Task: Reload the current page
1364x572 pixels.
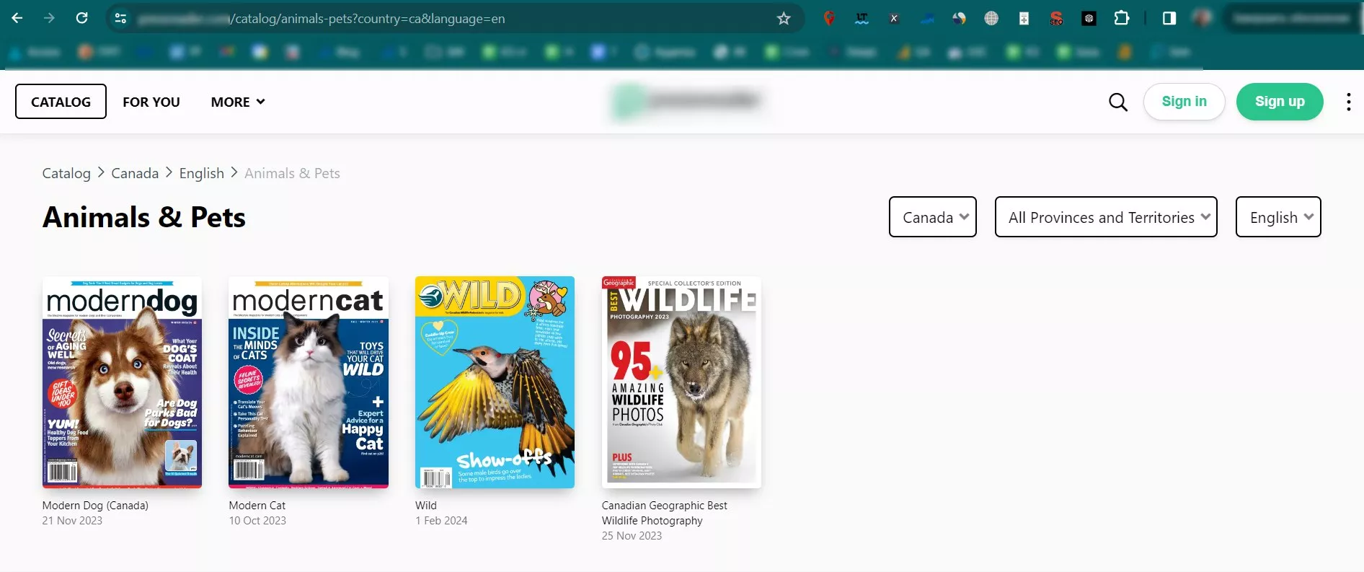Action: [x=81, y=18]
